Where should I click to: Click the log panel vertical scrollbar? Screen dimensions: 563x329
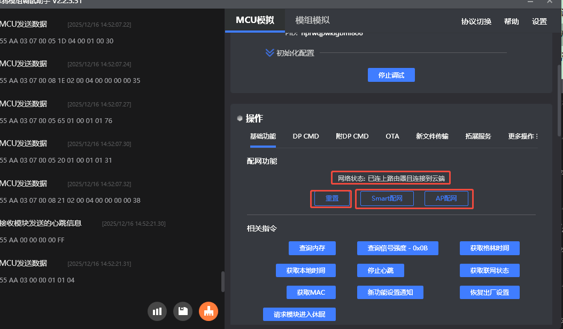223,281
